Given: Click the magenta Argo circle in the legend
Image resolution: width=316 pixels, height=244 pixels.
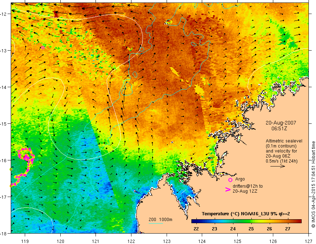Looking at the screenshot, I should pos(230,180).
